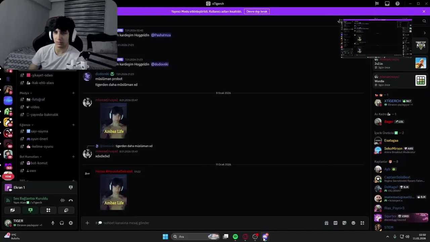This screenshot has height=242, width=430.
Task: Open the @Pasha'mza mention
Action: (x=161, y=35)
